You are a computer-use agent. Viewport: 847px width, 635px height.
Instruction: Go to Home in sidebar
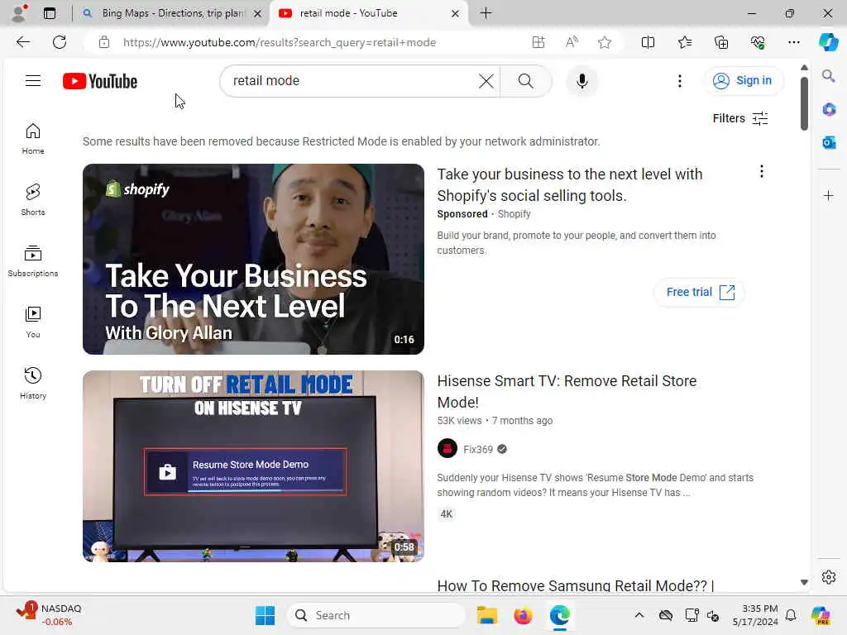[33, 139]
